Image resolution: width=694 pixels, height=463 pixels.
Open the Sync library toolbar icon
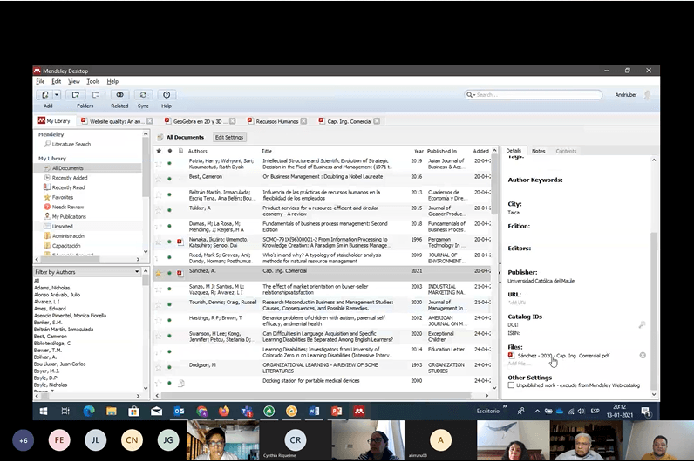pyautogui.click(x=143, y=94)
